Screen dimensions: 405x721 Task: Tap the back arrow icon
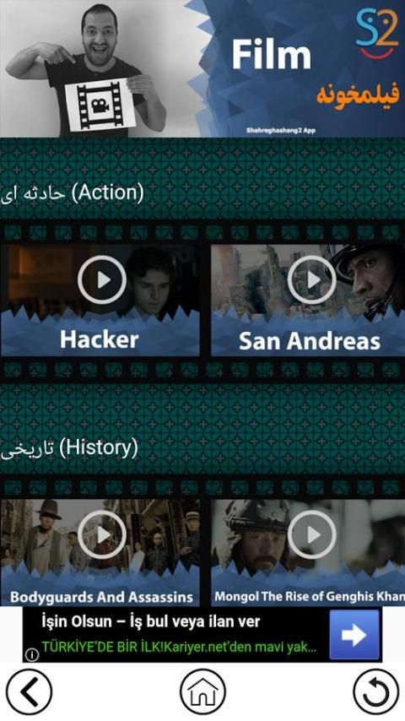(x=29, y=692)
